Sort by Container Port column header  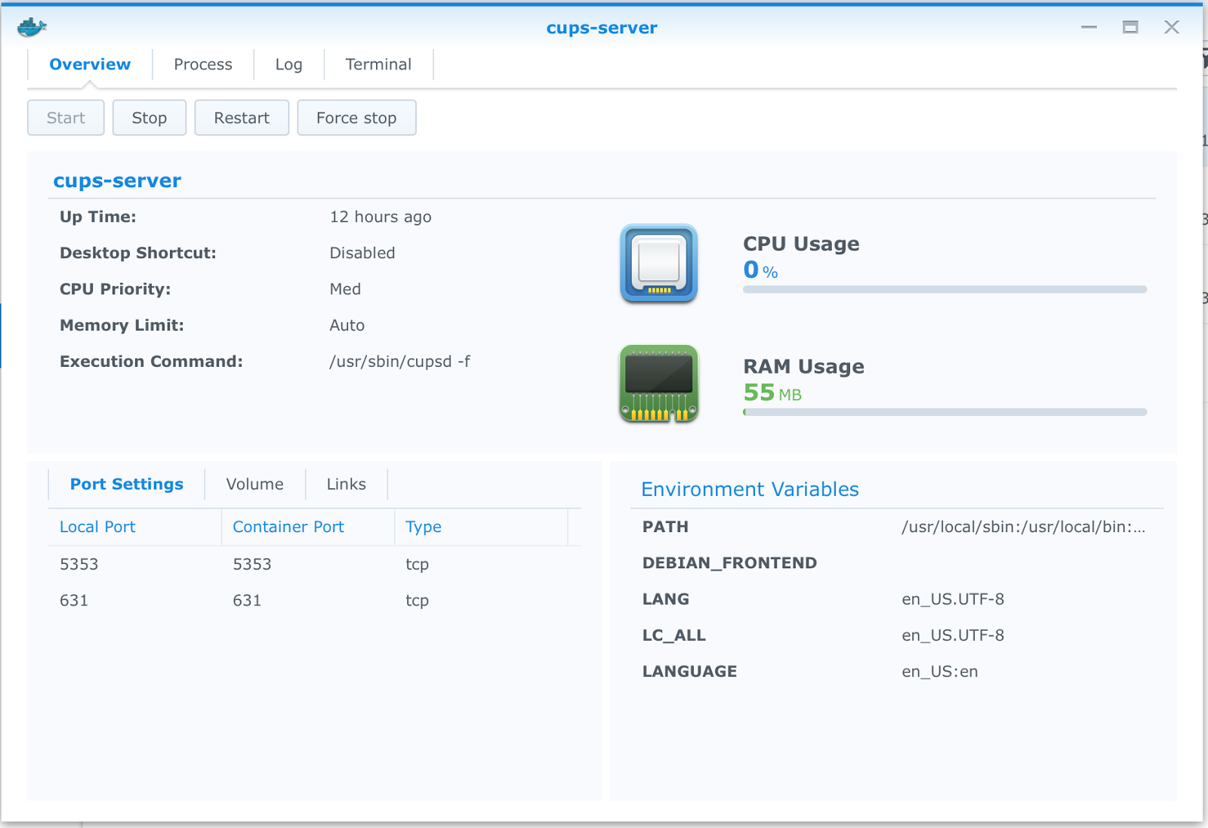pos(288,527)
